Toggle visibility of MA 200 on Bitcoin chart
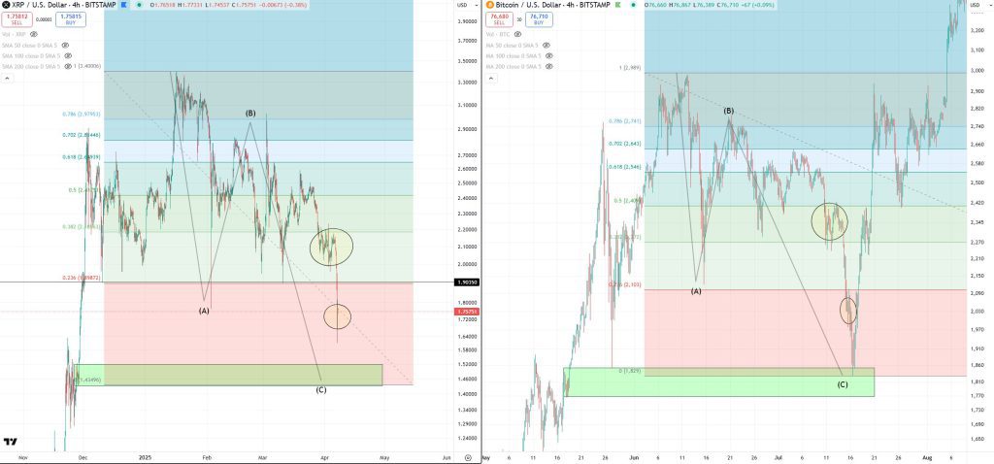The width and height of the screenshot is (994, 464). point(551,66)
